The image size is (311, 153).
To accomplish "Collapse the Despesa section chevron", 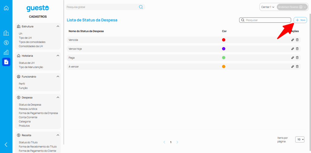I will click(x=58, y=97).
